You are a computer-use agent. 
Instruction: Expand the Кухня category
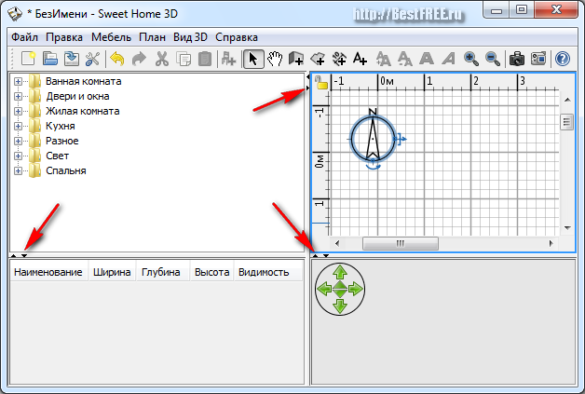pyautogui.click(x=18, y=126)
